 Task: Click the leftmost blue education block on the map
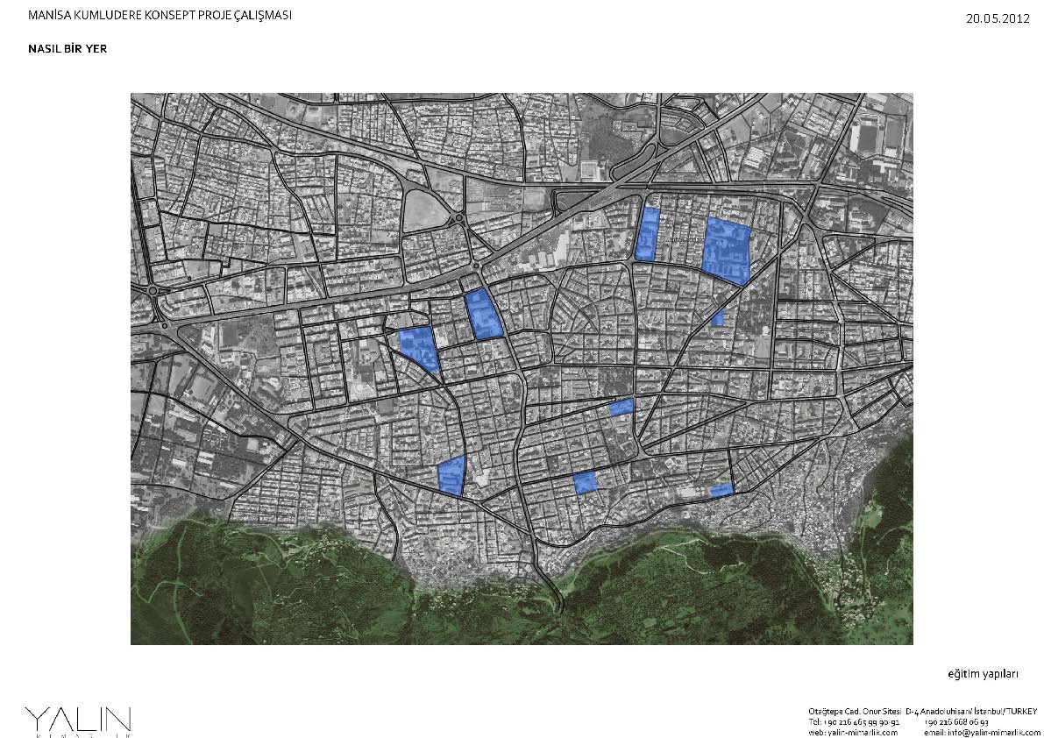418,347
